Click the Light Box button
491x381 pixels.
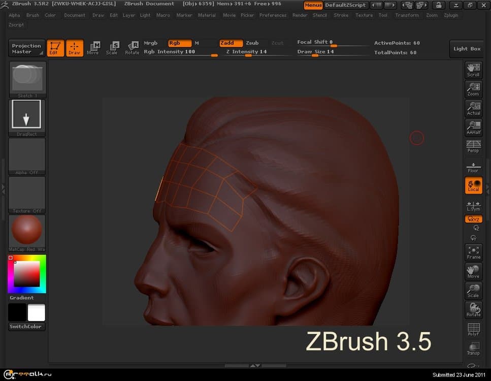pos(467,49)
